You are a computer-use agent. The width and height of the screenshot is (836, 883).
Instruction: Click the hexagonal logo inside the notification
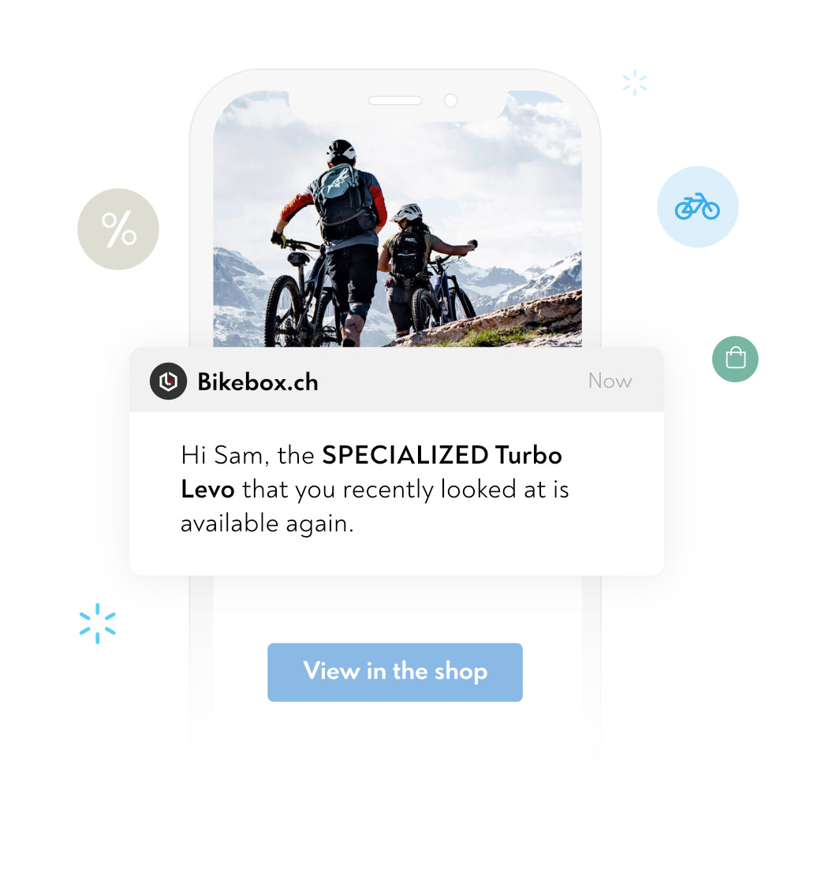(168, 381)
